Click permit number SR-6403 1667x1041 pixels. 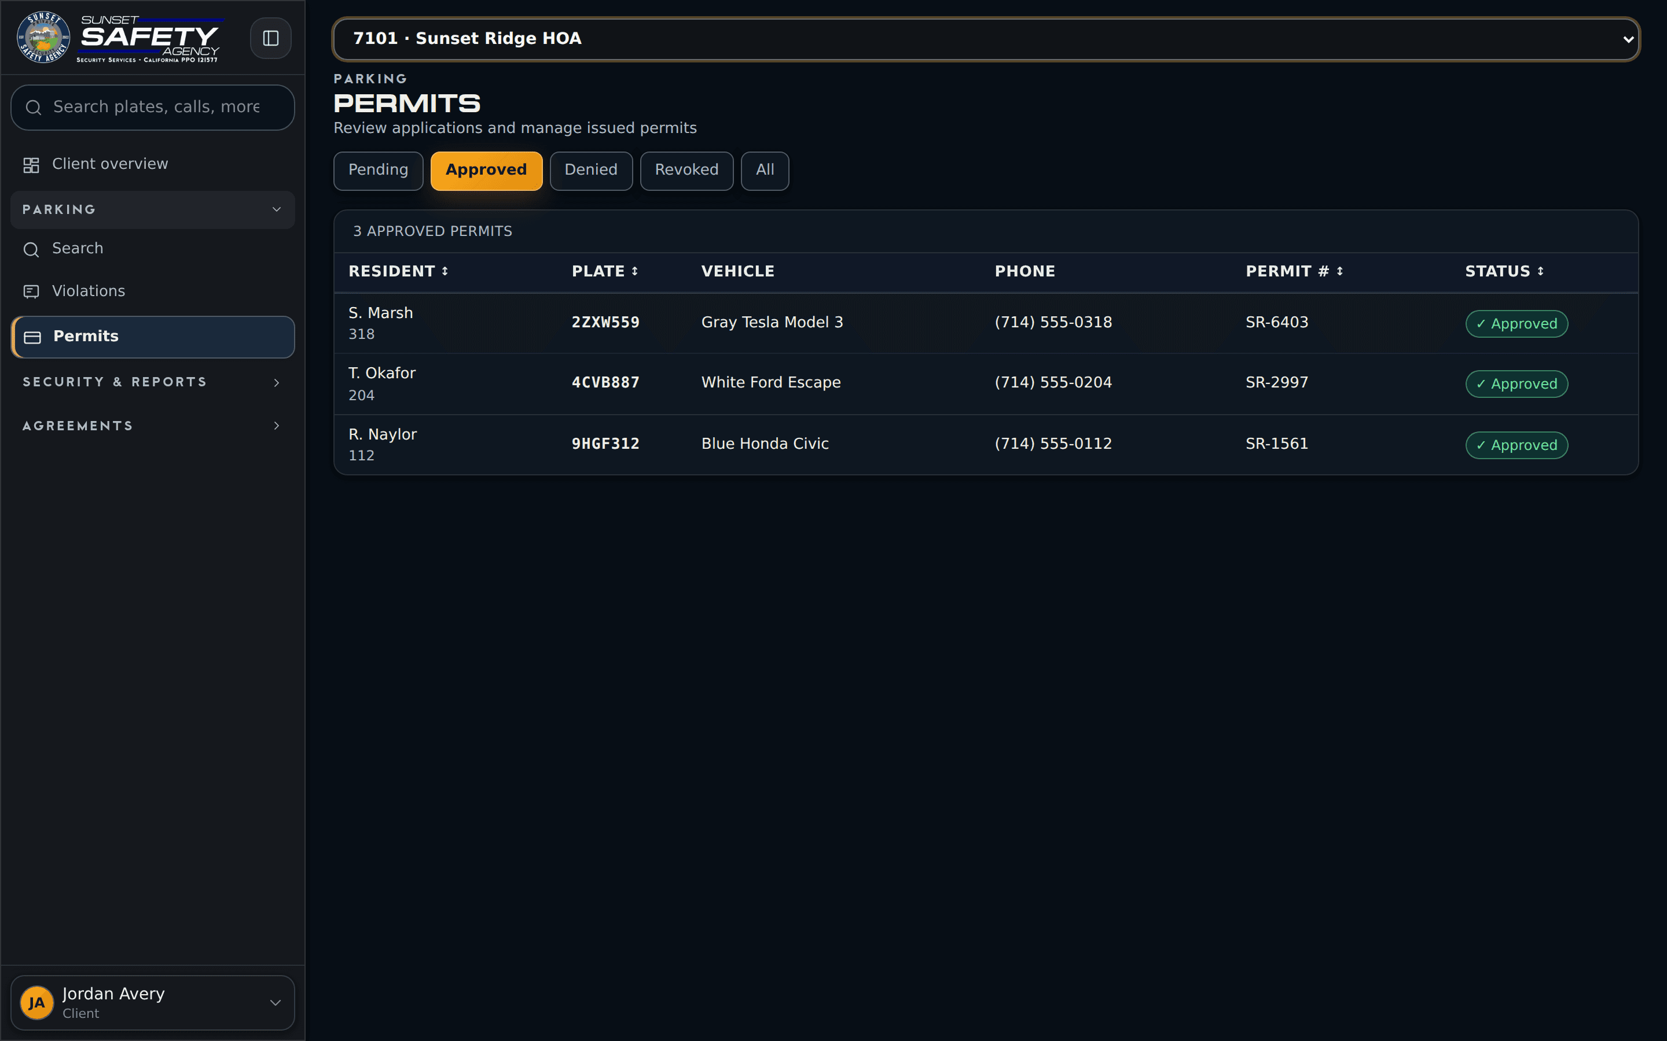click(1276, 322)
